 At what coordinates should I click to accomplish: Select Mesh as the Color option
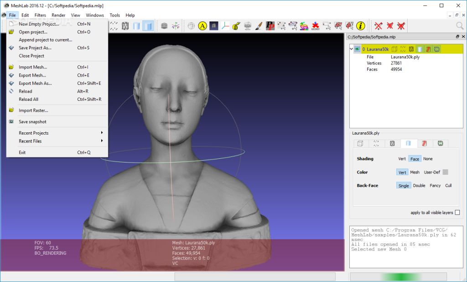click(x=415, y=172)
